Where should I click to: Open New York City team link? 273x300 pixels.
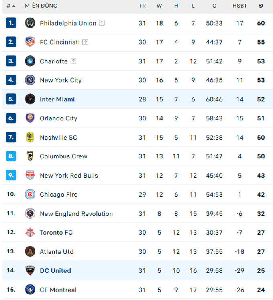[61, 80]
